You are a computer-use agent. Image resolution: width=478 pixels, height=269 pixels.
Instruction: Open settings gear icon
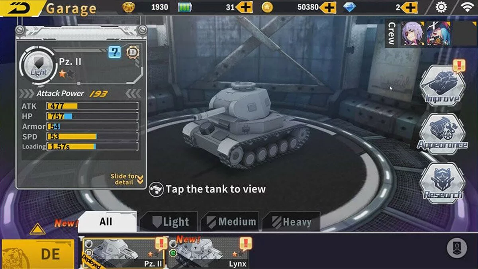441,7
